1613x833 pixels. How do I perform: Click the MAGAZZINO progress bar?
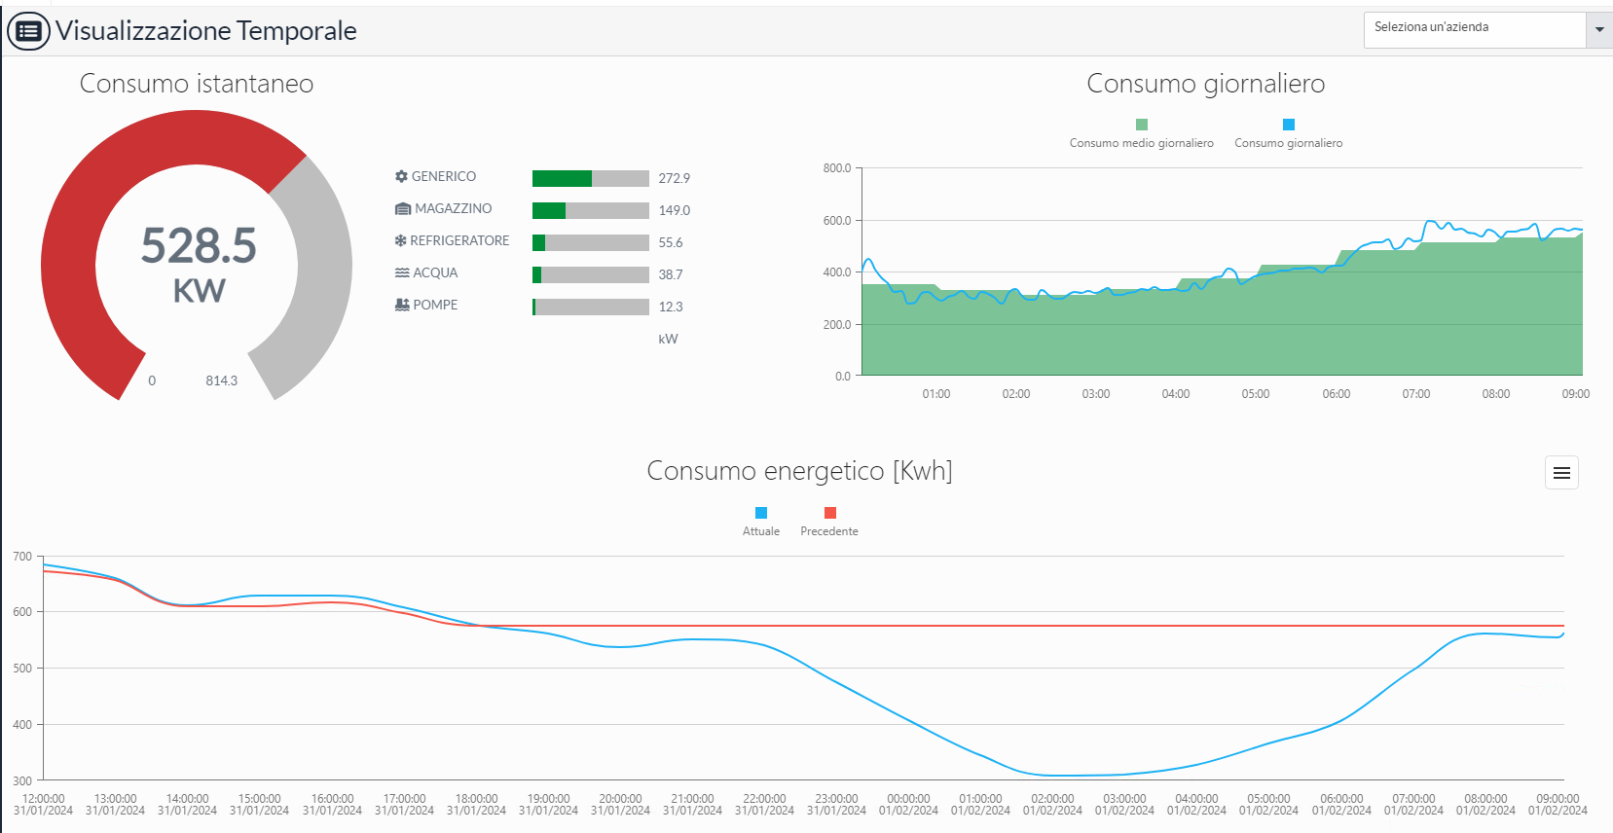coord(591,210)
